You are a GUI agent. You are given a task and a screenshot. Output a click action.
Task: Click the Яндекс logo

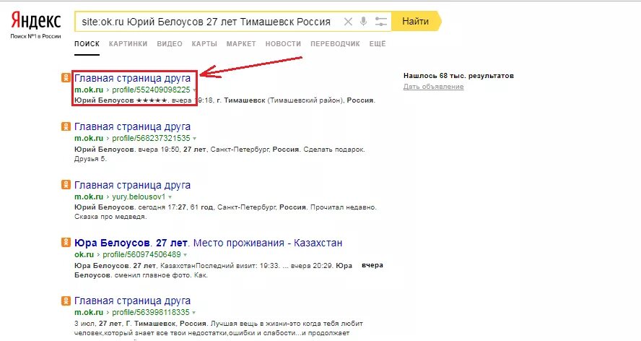[35, 20]
